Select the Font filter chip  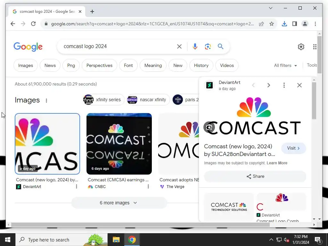128,65
